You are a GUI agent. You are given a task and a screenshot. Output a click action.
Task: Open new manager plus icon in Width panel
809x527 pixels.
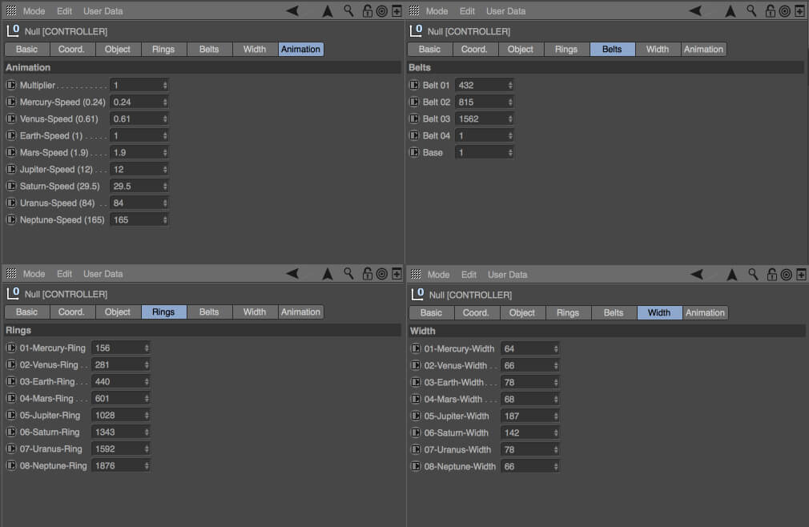coord(801,275)
